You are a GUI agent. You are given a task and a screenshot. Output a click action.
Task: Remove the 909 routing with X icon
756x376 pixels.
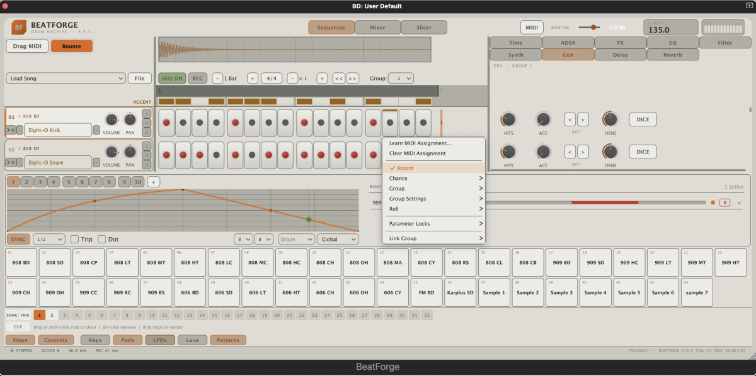(739, 202)
